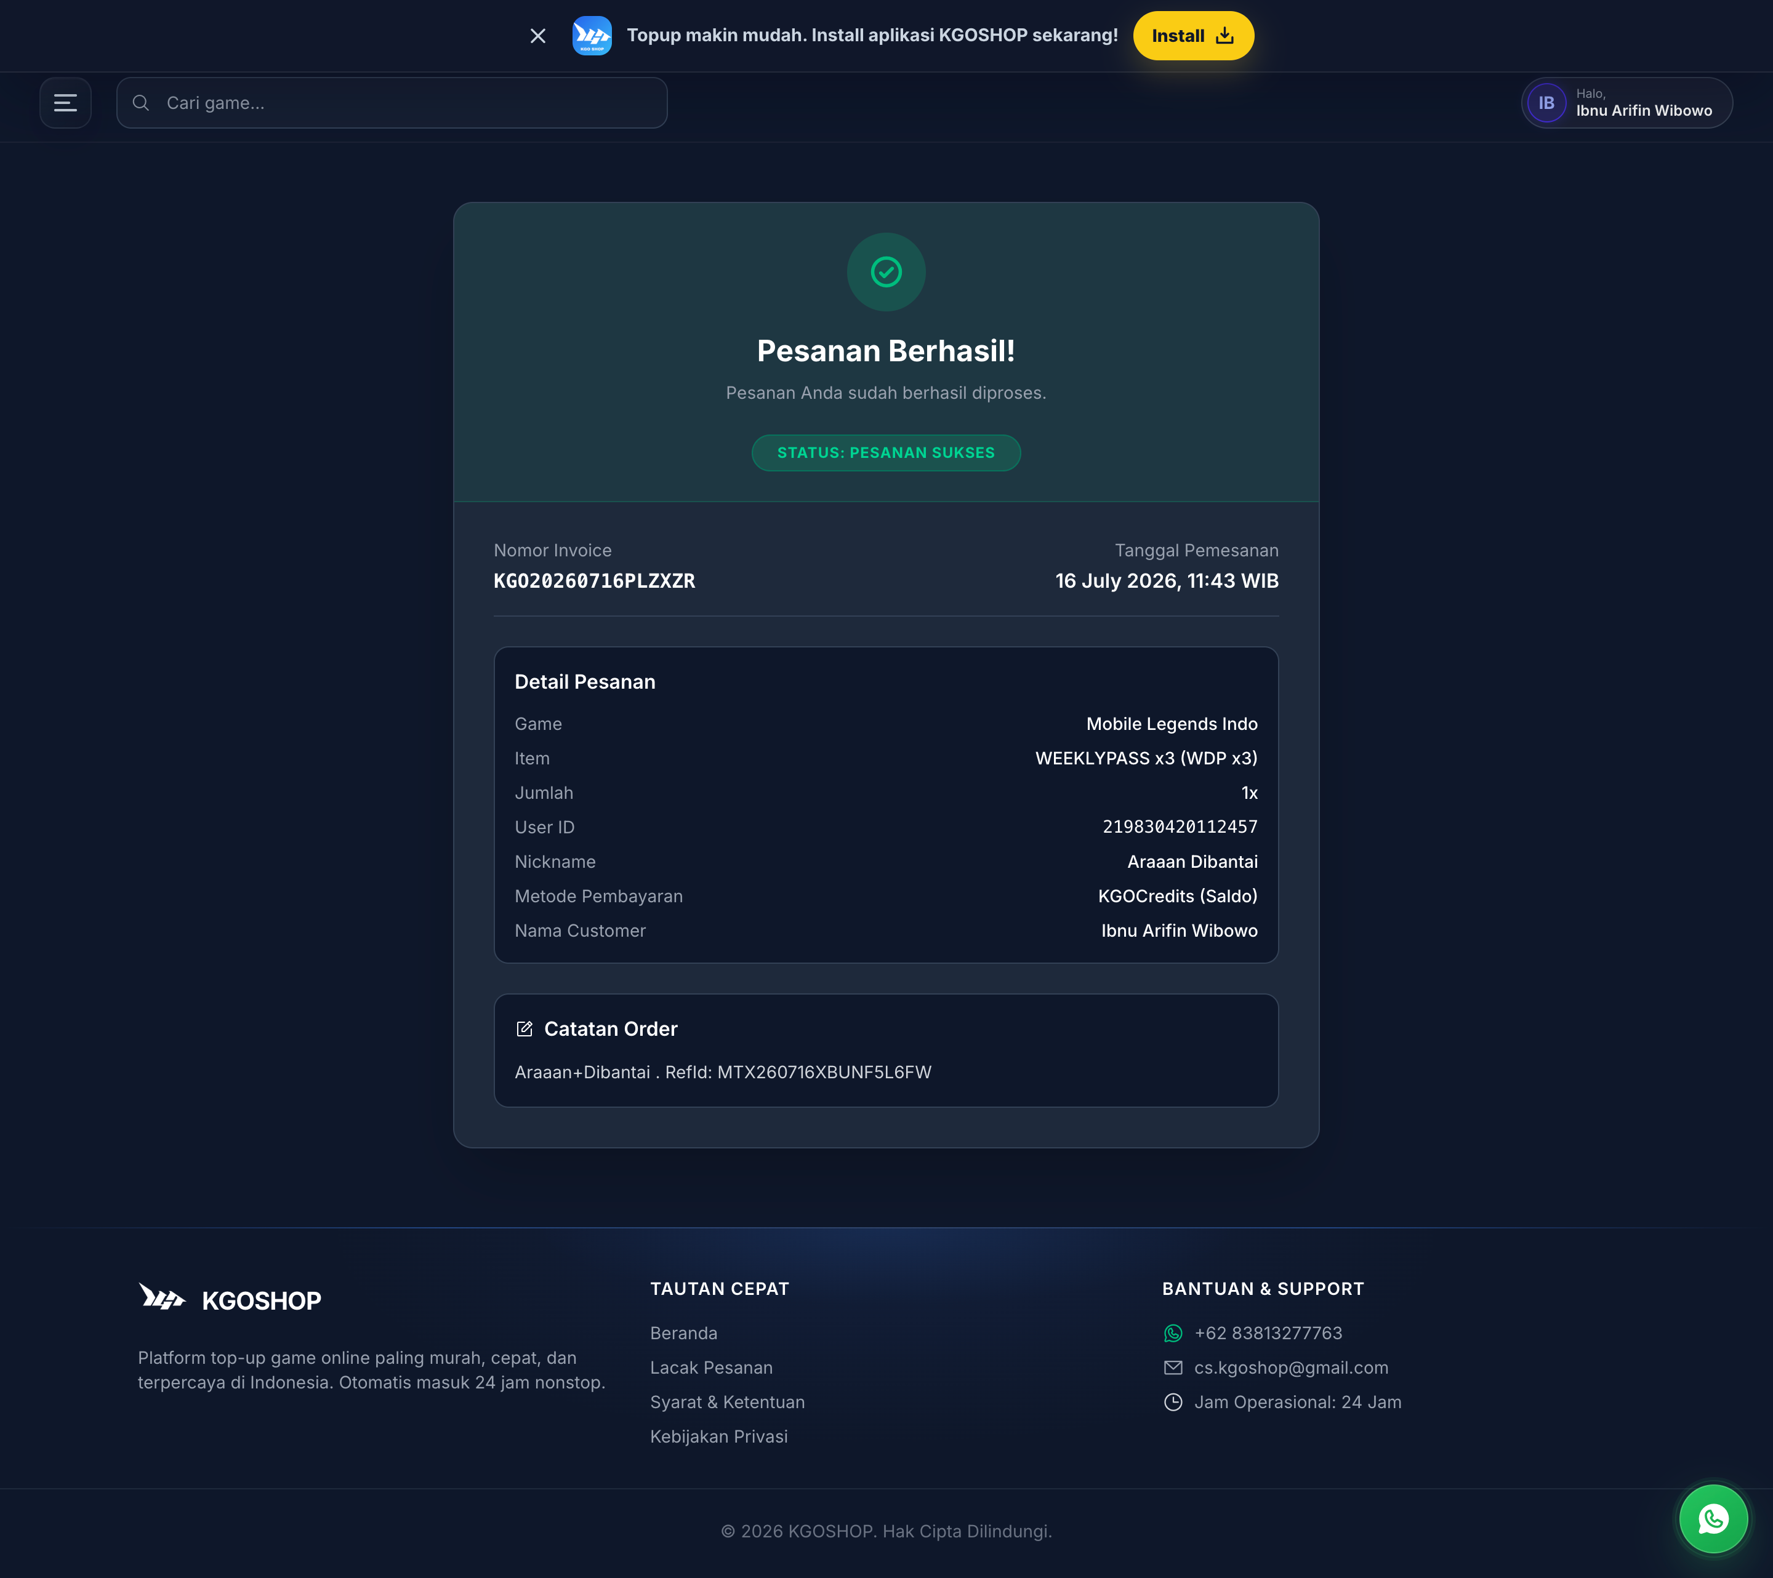This screenshot has width=1773, height=1578.
Task: Click the nickname Araaan Dibantai
Action: point(1192,862)
